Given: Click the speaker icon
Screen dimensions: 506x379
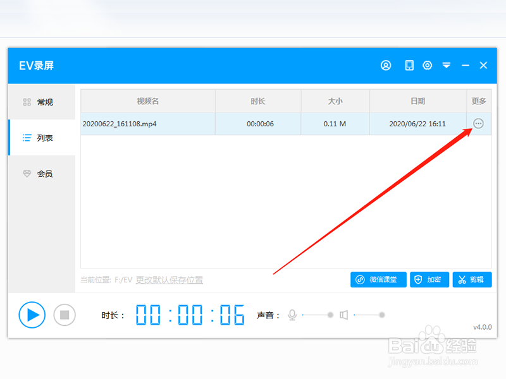Looking at the screenshot, I should coord(344,315).
